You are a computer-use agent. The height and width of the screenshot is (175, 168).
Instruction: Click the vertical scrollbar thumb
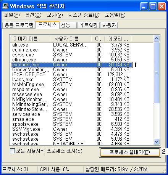(157, 73)
